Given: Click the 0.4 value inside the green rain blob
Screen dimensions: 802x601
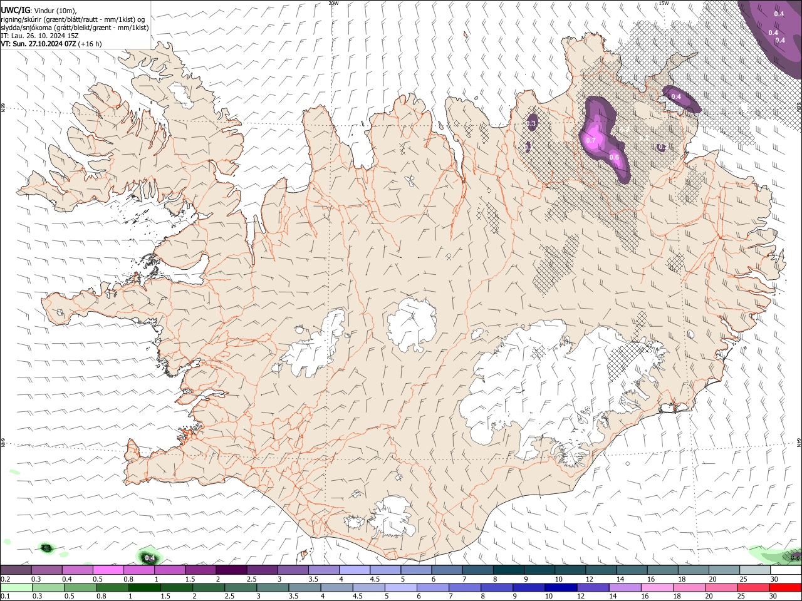Looking at the screenshot, I should [x=149, y=558].
